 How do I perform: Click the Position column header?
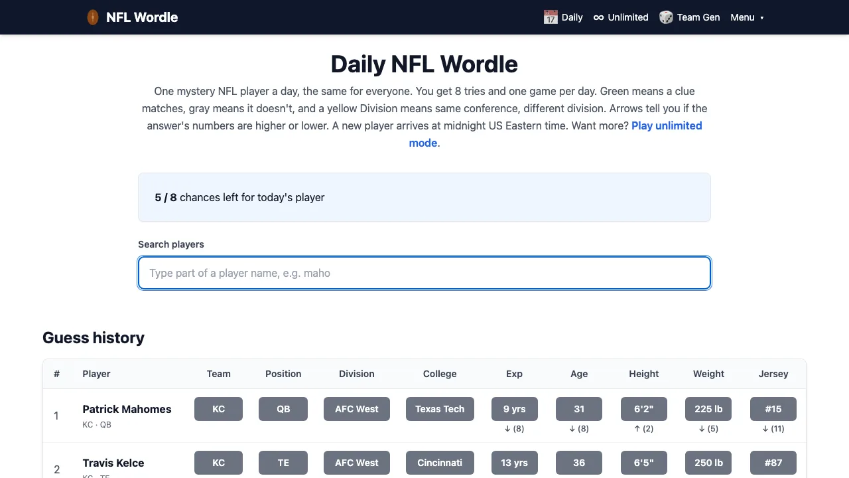[x=283, y=374]
